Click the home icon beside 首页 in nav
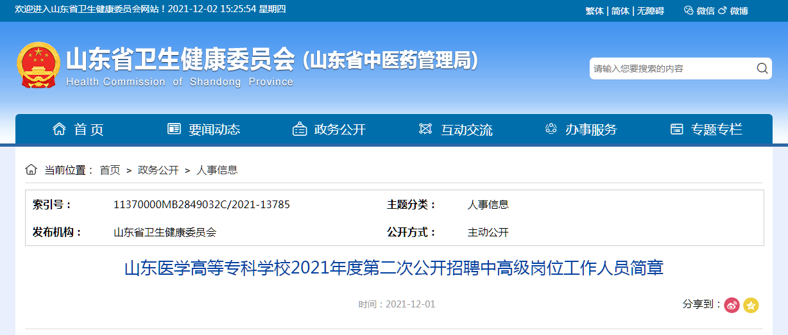The height and width of the screenshot is (335, 788). click(x=59, y=129)
